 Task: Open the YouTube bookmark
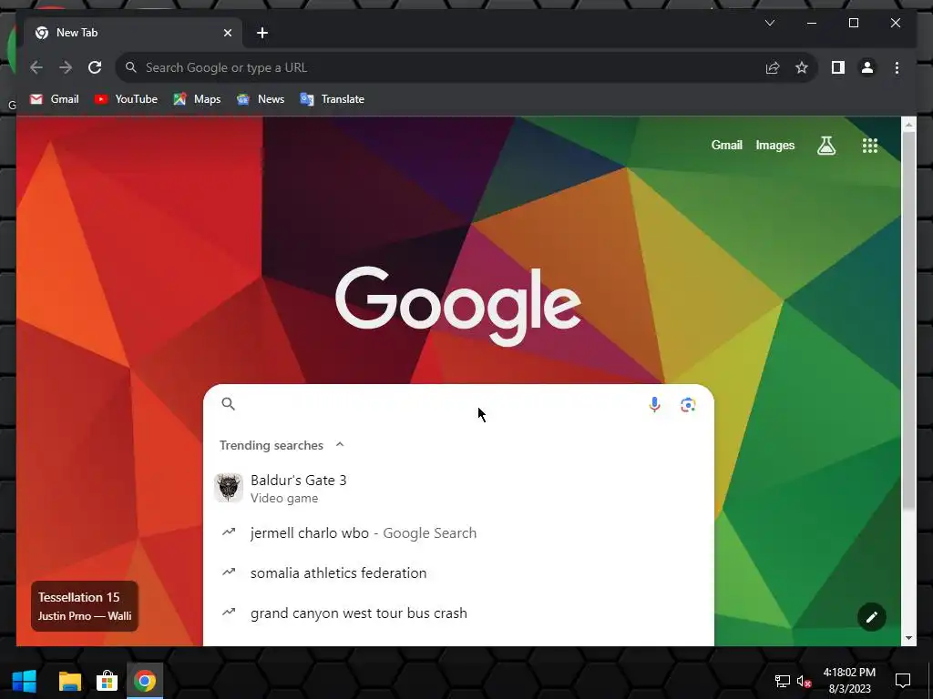(x=126, y=99)
